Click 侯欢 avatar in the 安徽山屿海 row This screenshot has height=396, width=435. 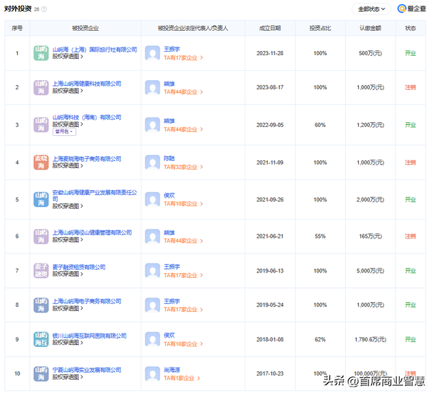tap(152, 200)
